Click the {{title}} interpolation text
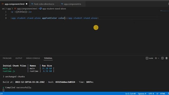Viewport: 169px width, 95px height. tap(21, 12)
